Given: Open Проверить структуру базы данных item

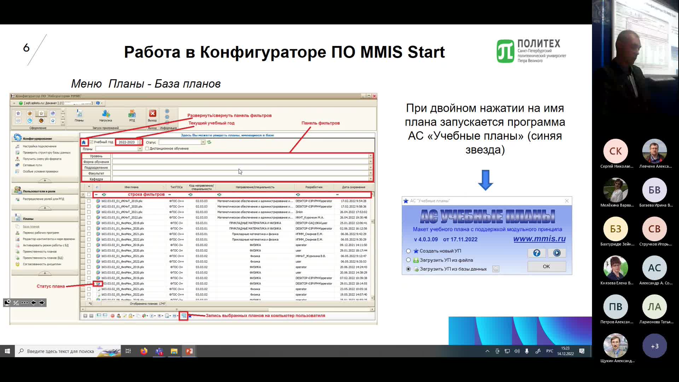Looking at the screenshot, I should coord(47,153).
